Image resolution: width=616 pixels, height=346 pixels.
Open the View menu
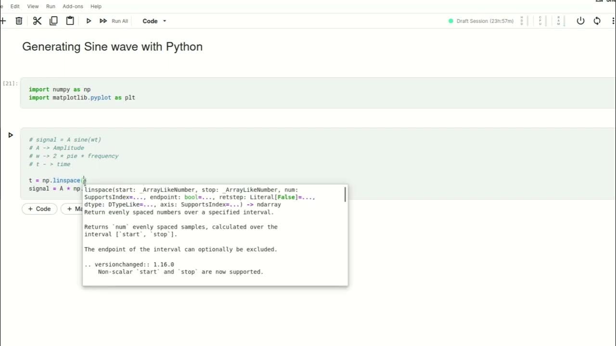33,6
